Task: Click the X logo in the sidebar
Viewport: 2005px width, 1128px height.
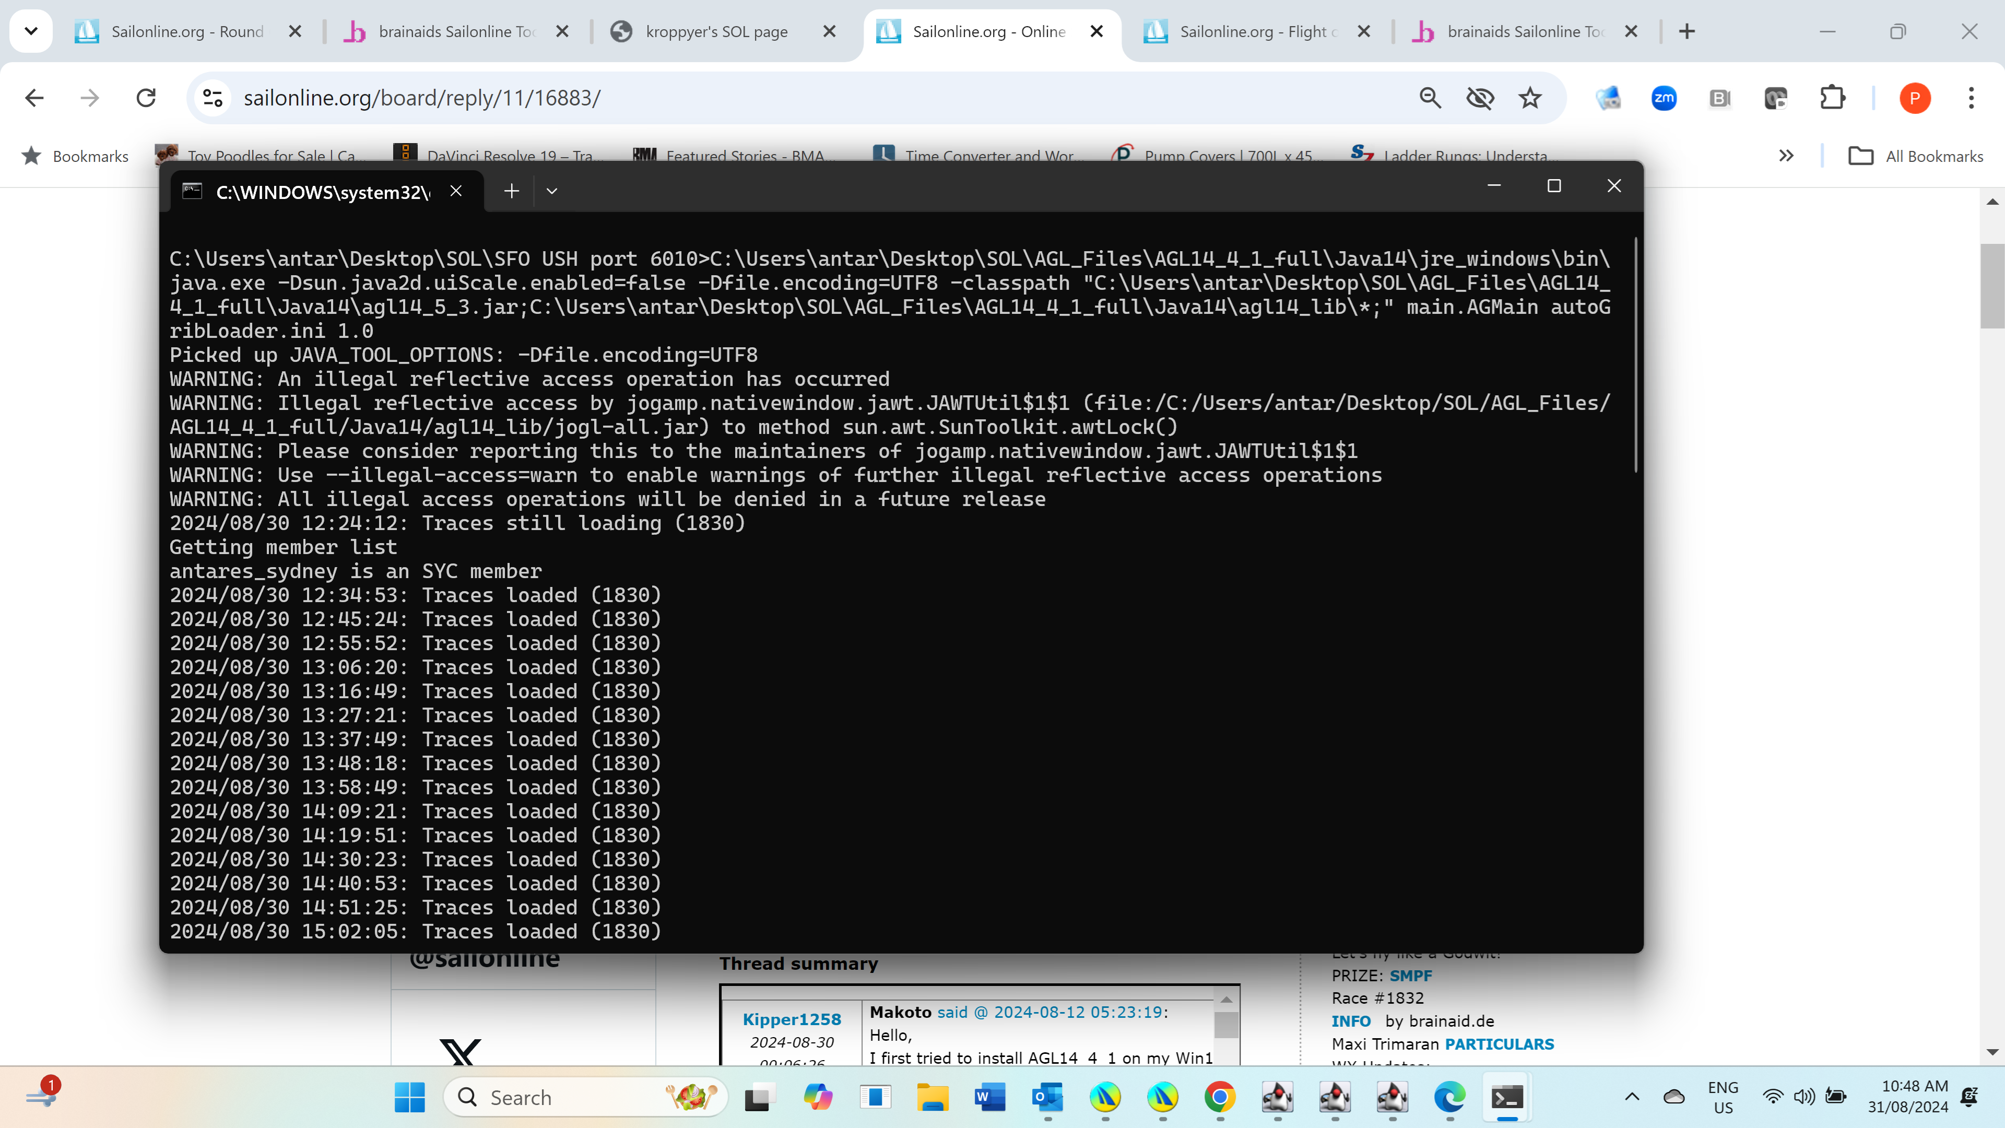Action: point(460,1052)
